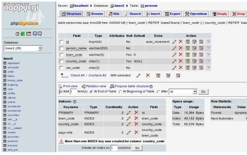Screen dimensions: 247x155
Task: Edit the car_code field pencil icon
Action: (x=174, y=68)
